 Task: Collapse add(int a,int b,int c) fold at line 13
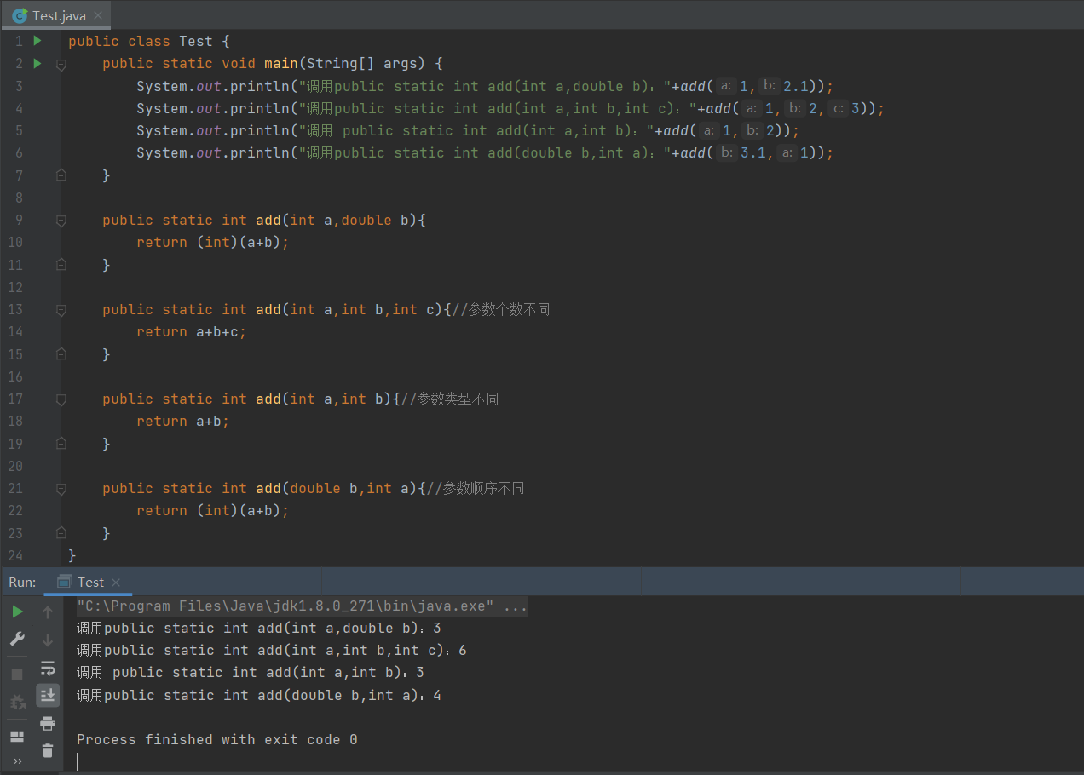(61, 310)
